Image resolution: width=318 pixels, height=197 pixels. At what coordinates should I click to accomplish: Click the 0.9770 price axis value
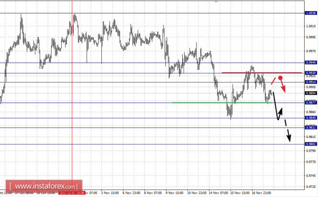(x=311, y=162)
